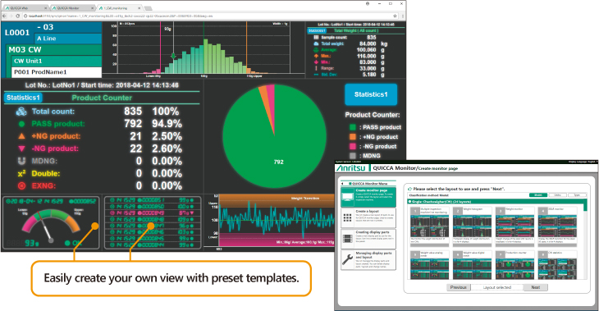Click the M03 CW machine label

click(54, 50)
